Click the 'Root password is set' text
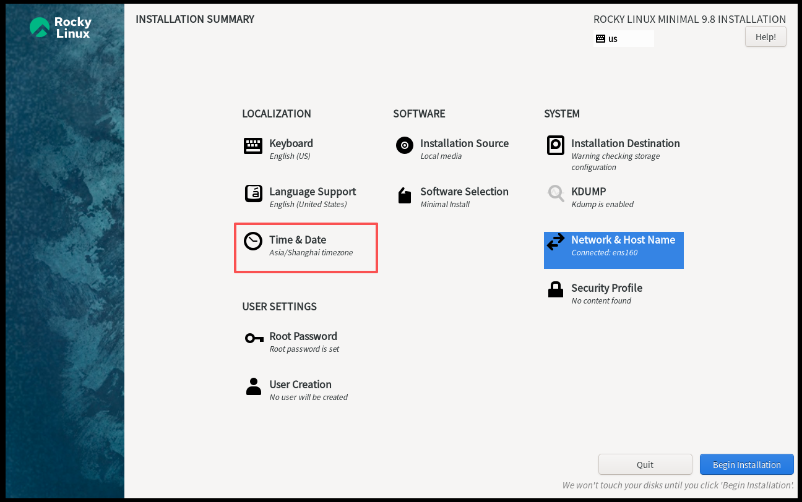This screenshot has height=502, width=802. click(x=304, y=349)
